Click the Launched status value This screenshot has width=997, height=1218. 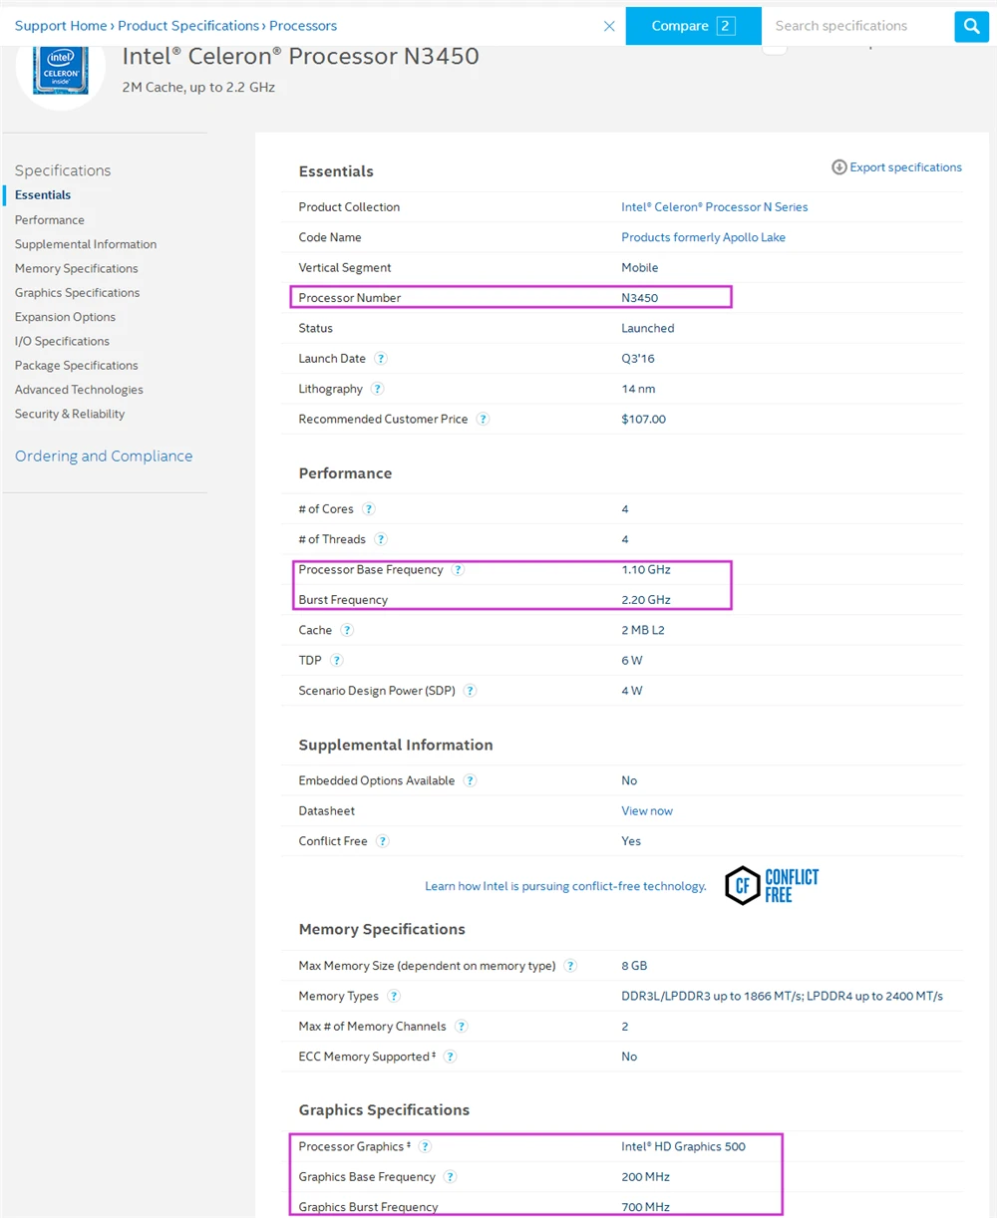coord(648,328)
